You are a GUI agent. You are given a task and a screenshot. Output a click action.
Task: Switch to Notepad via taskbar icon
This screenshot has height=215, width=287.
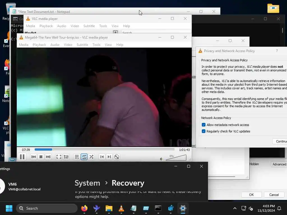[133, 208]
